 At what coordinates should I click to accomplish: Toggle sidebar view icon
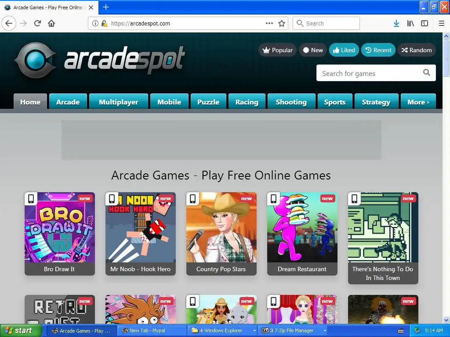[425, 24]
